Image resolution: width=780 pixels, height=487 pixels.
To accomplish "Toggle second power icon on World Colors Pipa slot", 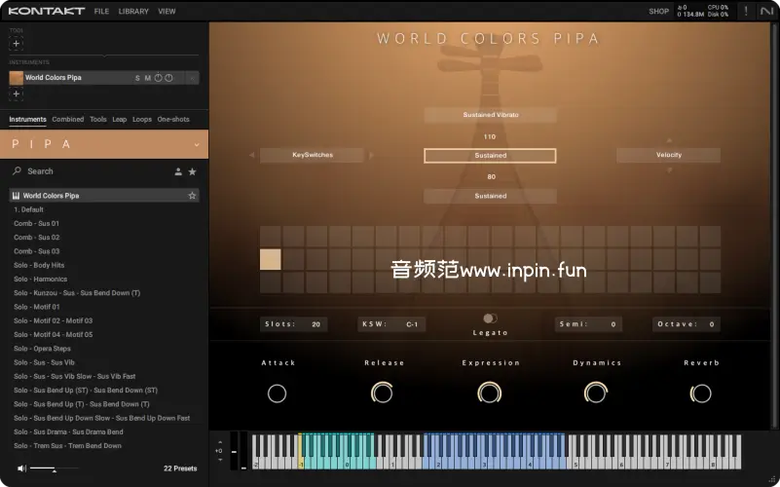I will tap(169, 78).
